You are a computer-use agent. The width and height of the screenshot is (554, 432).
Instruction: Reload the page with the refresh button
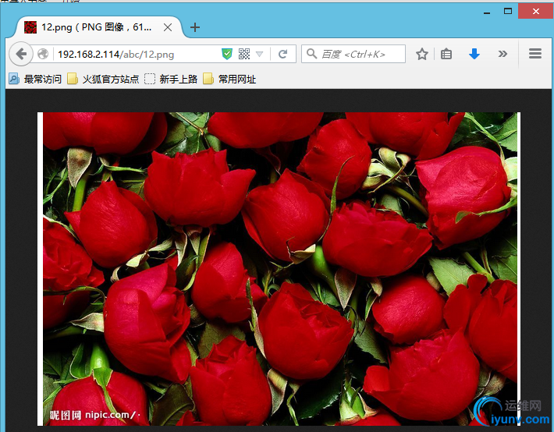[x=282, y=54]
